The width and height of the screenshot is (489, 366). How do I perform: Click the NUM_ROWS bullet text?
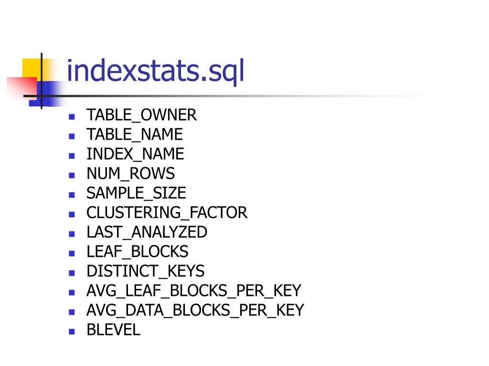(x=131, y=173)
